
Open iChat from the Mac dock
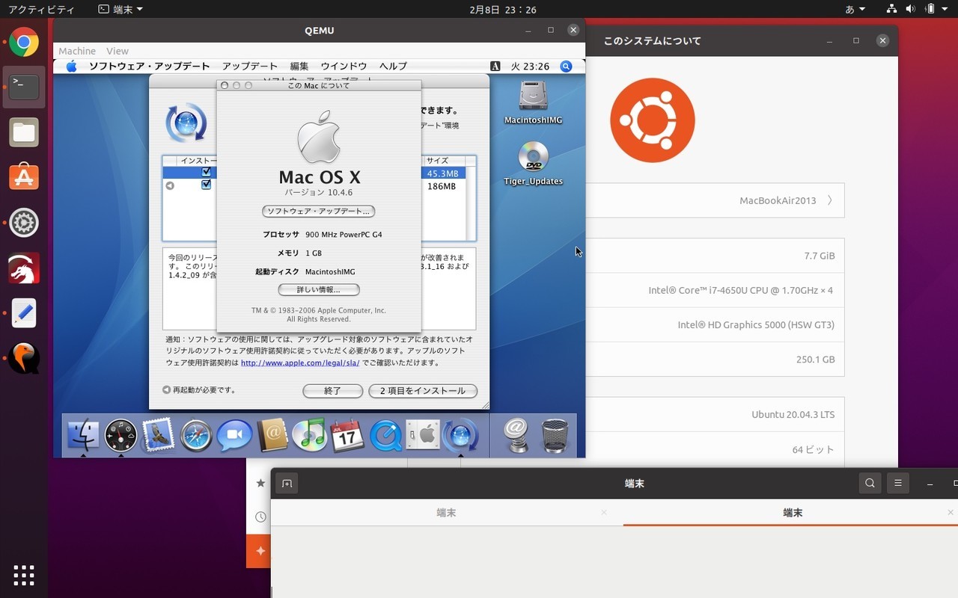click(234, 434)
